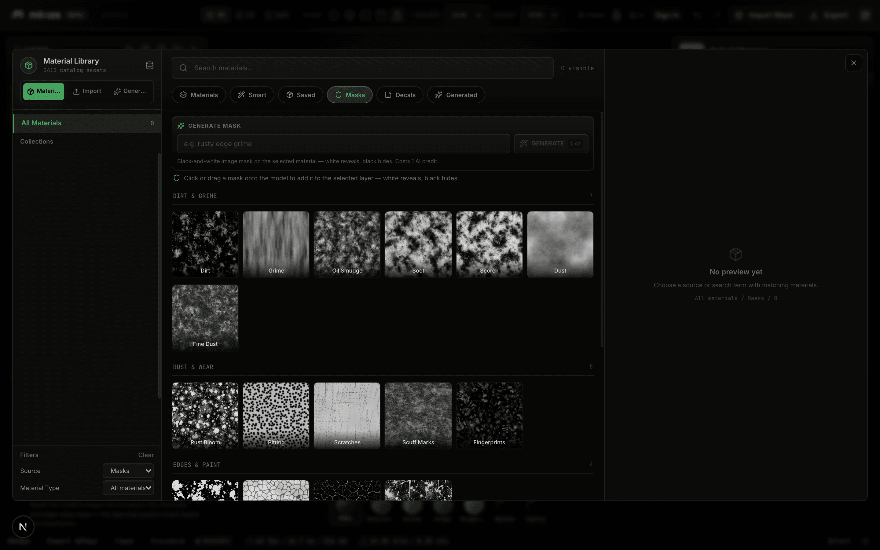The height and width of the screenshot is (550, 880).
Task: Select the Smart filter pill
Action: point(252,95)
